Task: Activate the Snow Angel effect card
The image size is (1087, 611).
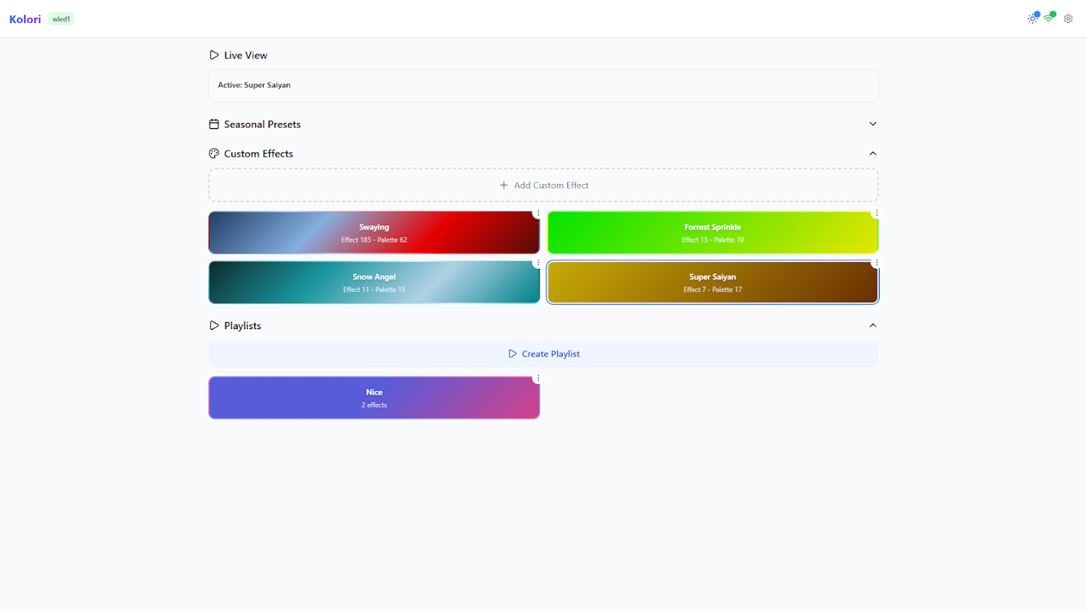Action: [374, 283]
